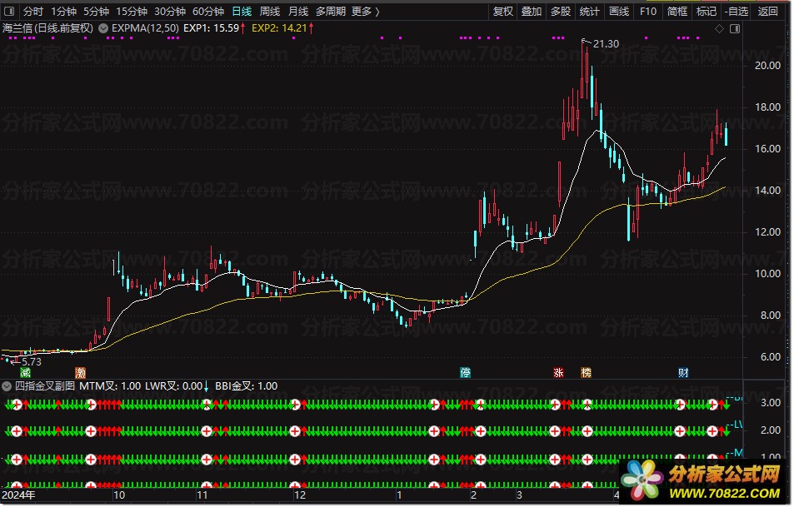The width and height of the screenshot is (794, 507).
Task: Expand the 四指金叉副图 indicator dropdown arrow
Action: pos(7,386)
